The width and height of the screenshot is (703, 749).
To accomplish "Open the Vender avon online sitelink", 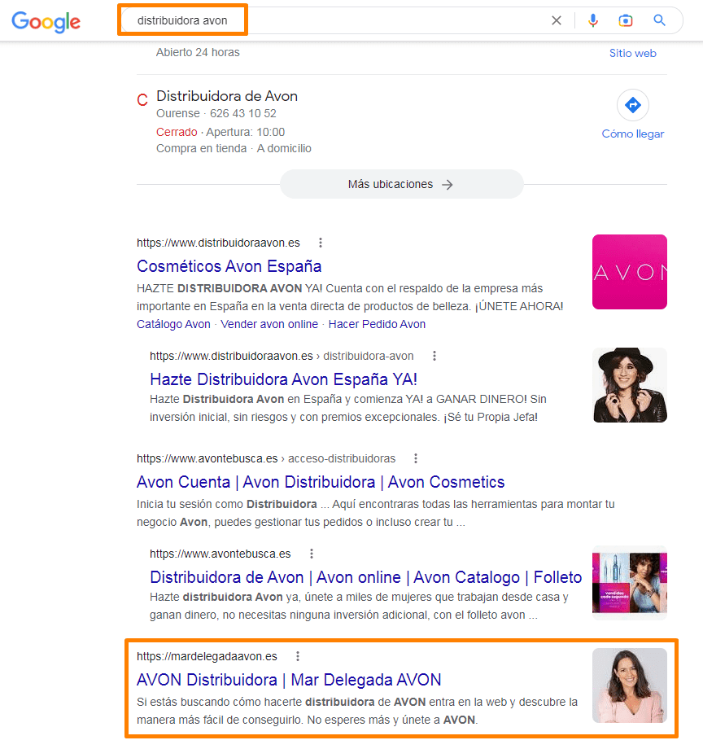I will [x=269, y=323].
